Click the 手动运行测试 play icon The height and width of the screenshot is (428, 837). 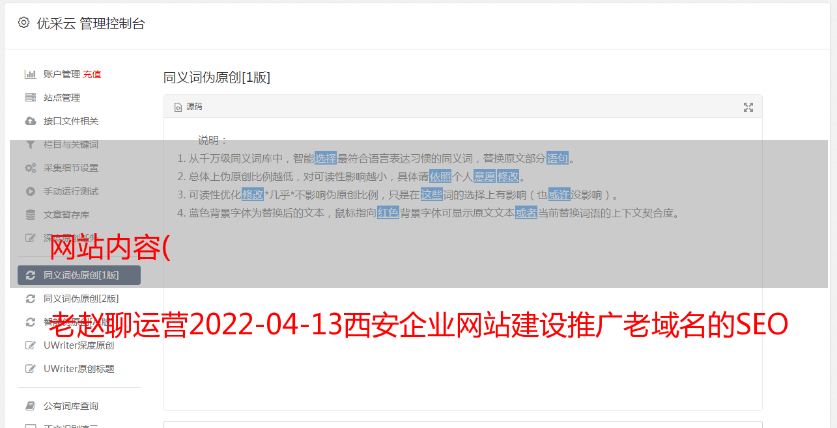coord(30,191)
